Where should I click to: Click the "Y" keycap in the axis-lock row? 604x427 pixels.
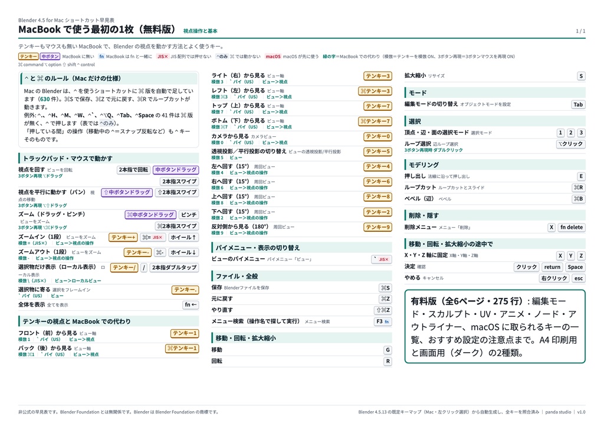571,255
